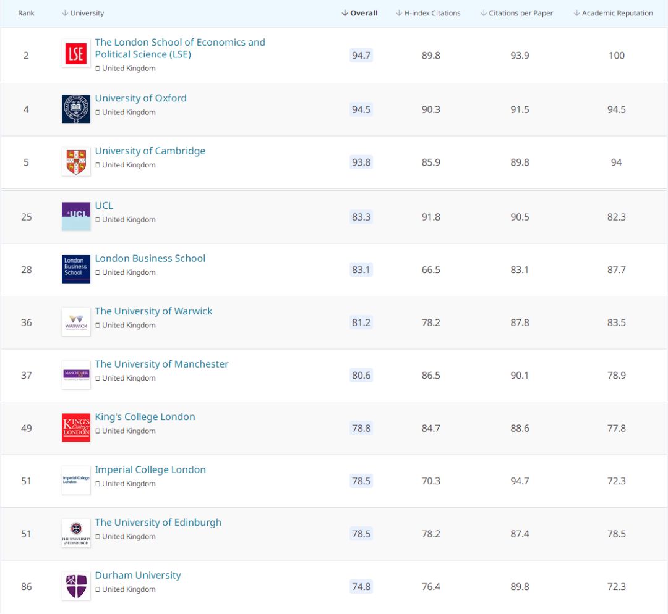Sort table by Overall score column
Screen dimensions: 668x614
tap(359, 13)
